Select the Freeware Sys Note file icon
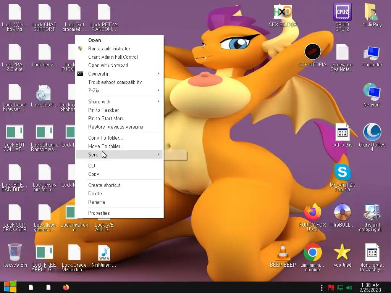The image size is (391, 293). pyautogui.click(x=342, y=52)
